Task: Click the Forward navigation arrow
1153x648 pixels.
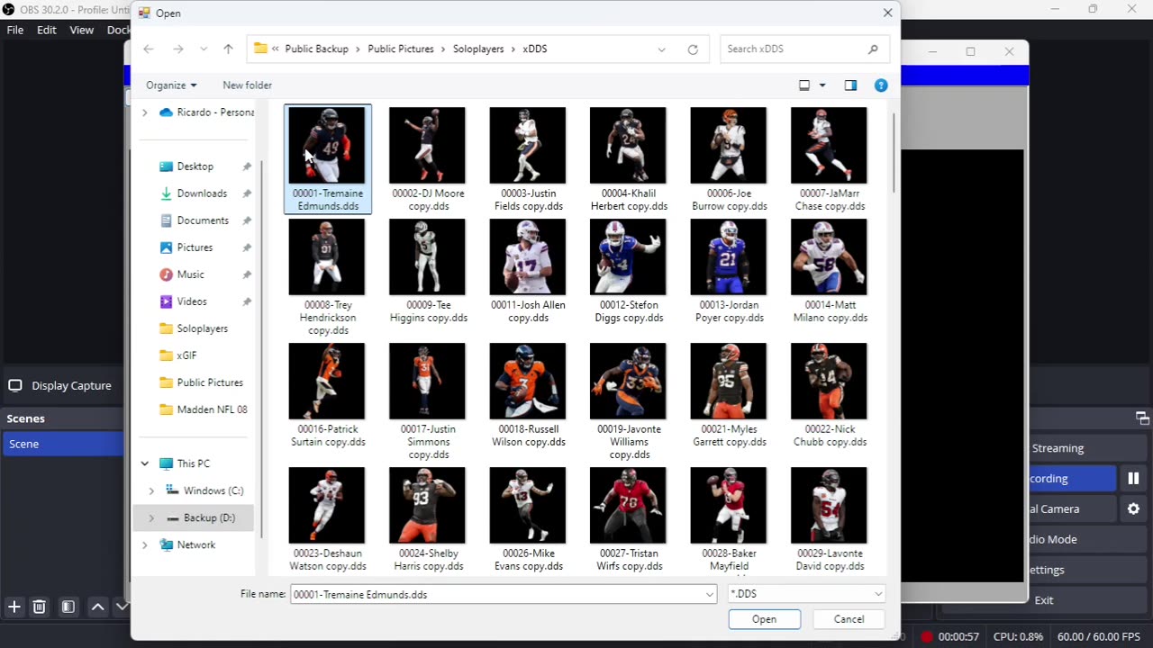Action: 177,49
